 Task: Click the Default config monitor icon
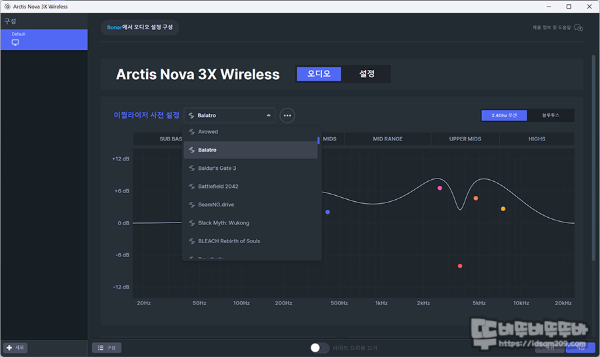pos(15,43)
